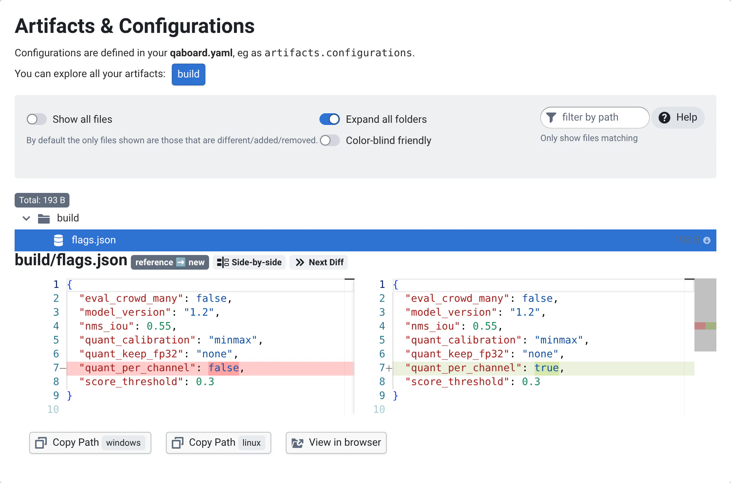Download flags.json via arrow icon
Viewport: 731px width, 483px height.
click(707, 240)
